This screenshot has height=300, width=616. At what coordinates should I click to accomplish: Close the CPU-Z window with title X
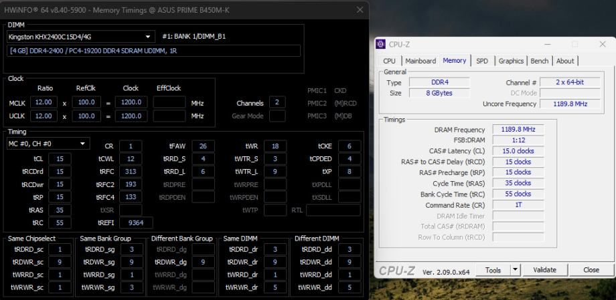603,44
